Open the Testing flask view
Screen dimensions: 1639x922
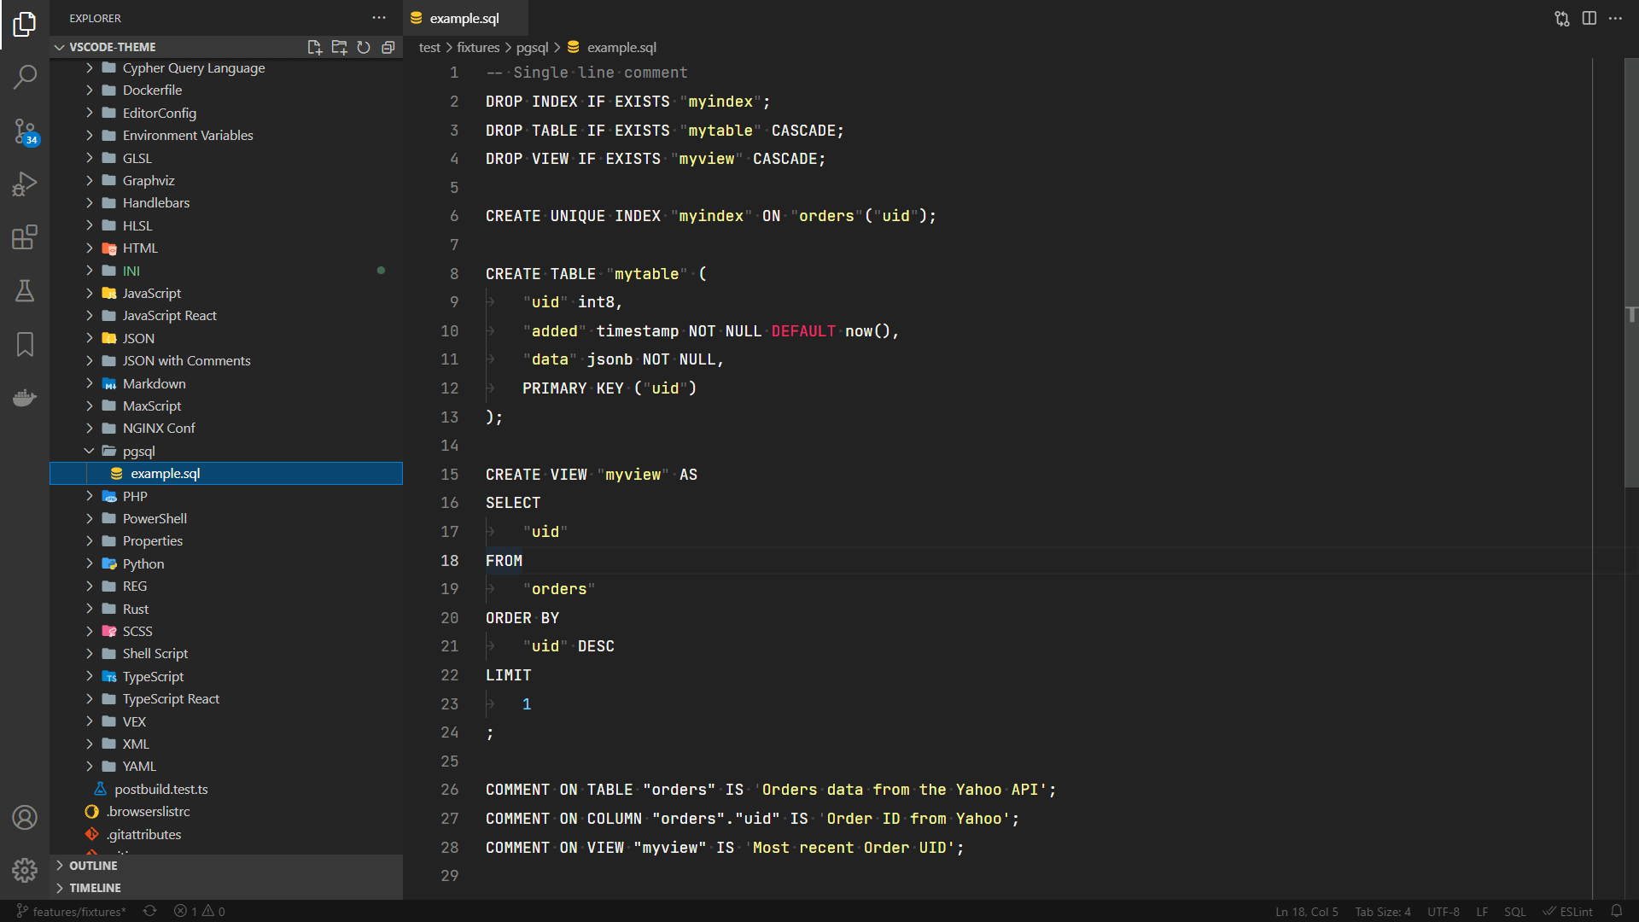25,291
